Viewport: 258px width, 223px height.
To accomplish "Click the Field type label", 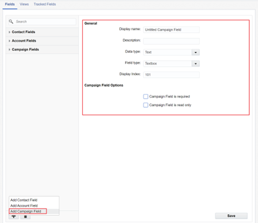I will click(132, 63).
